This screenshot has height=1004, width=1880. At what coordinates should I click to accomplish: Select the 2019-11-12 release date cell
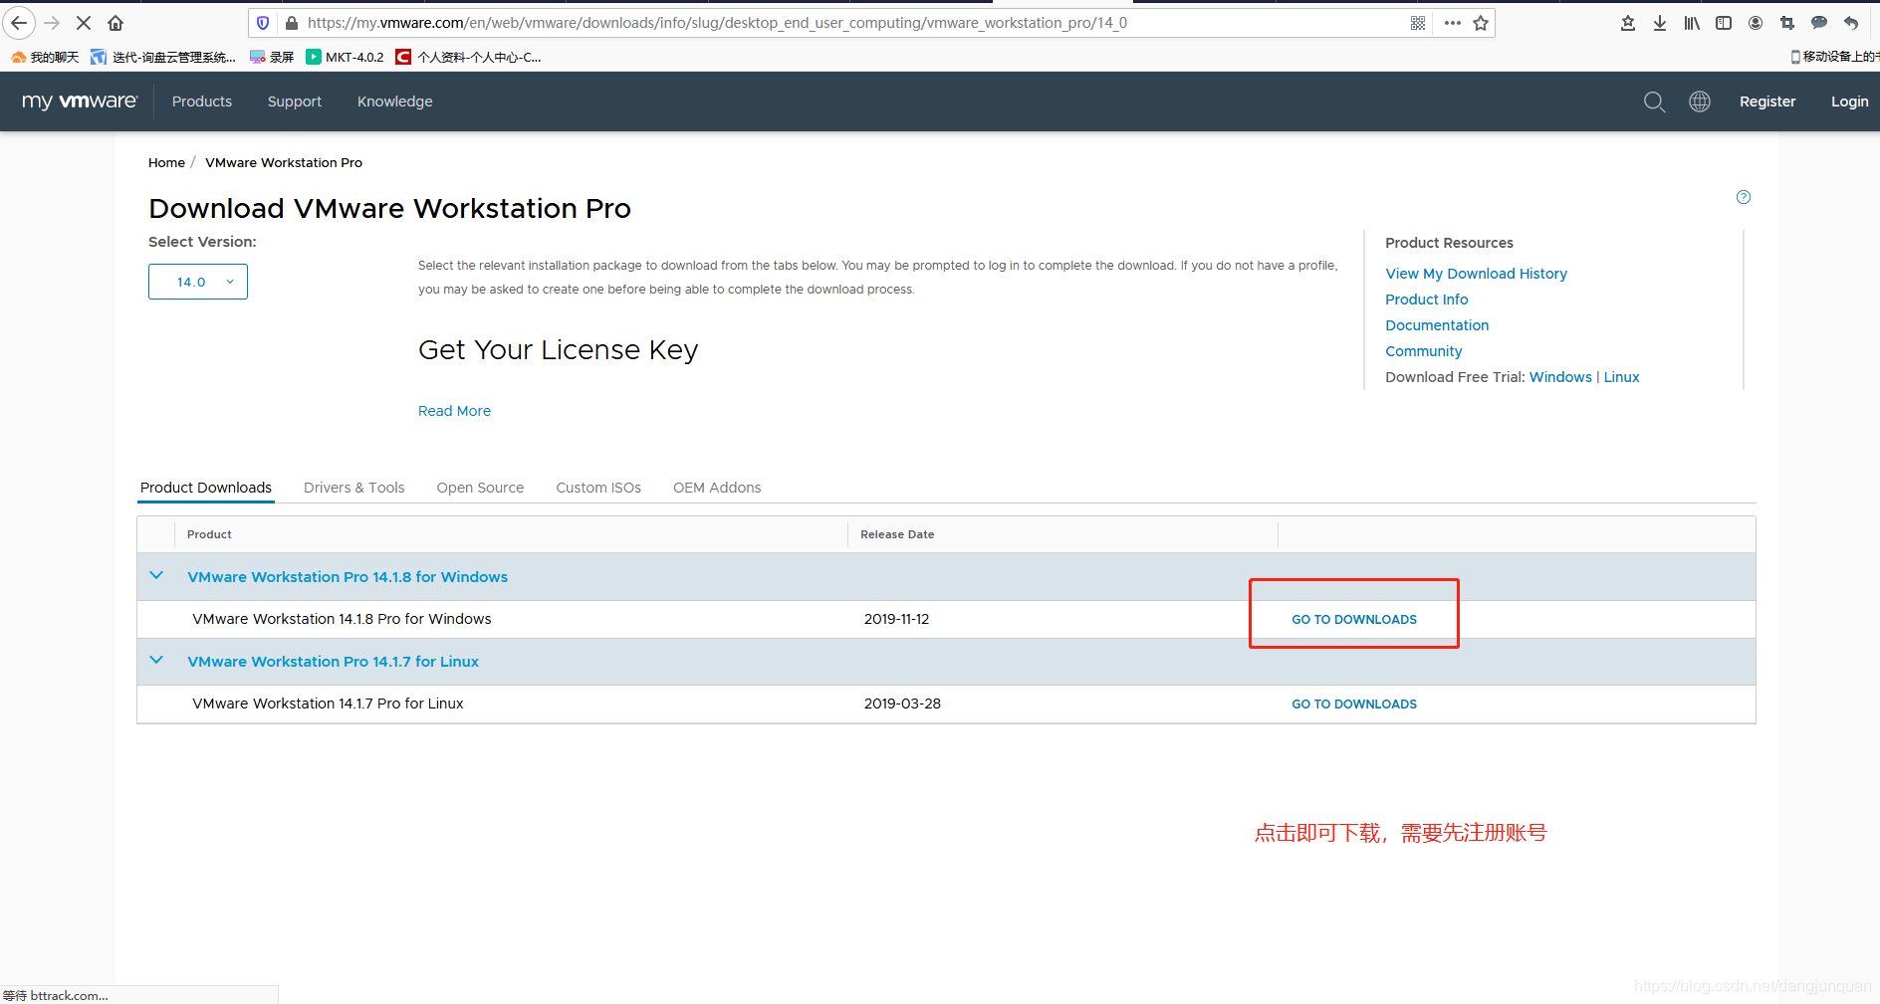point(896,619)
